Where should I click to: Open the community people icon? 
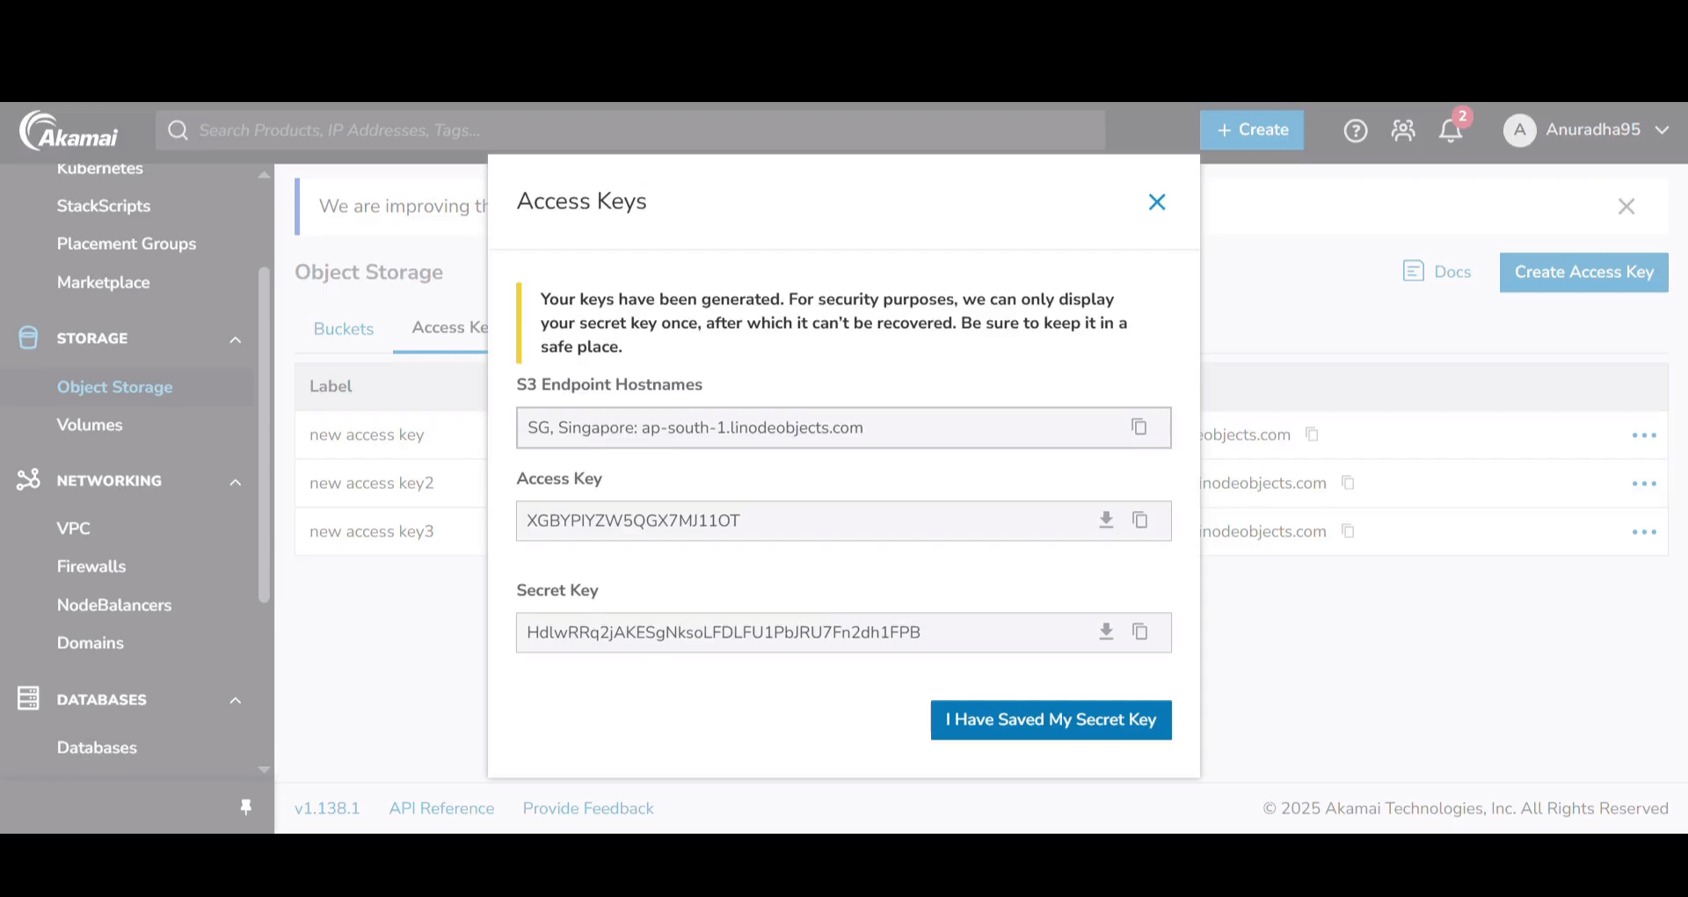pyautogui.click(x=1403, y=131)
